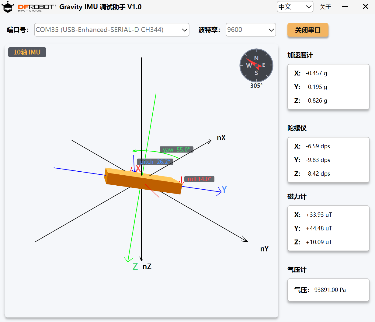Expand the 9600 baud rate dropdown

(x=251, y=30)
